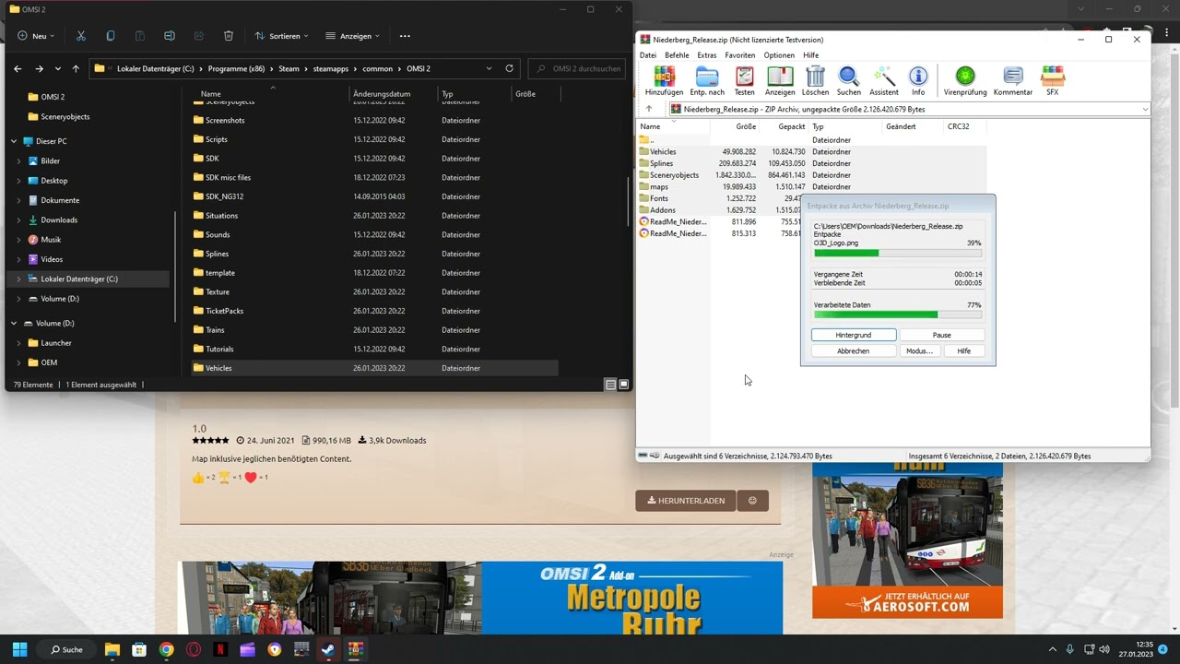
Task: Click the Delete trash icon in Explorer
Action: click(x=229, y=36)
